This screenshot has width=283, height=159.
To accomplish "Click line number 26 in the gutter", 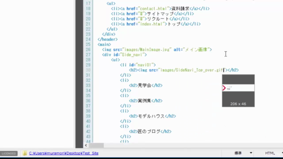I will [88, 49].
